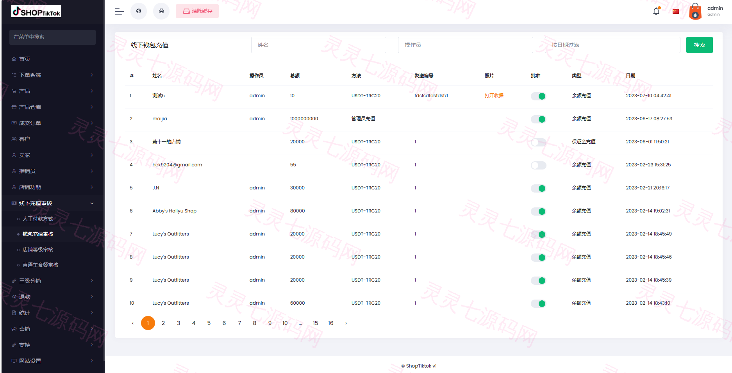Open admin avatar profile menu
The height and width of the screenshot is (373, 732).
click(695, 11)
